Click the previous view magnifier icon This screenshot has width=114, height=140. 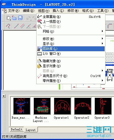(40, 22)
